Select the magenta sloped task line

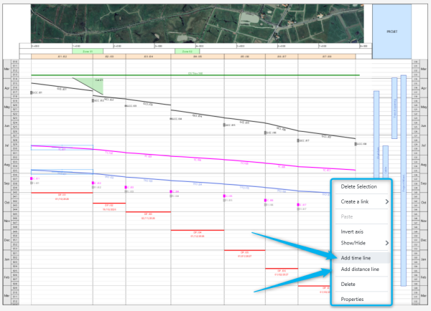tap(215, 159)
